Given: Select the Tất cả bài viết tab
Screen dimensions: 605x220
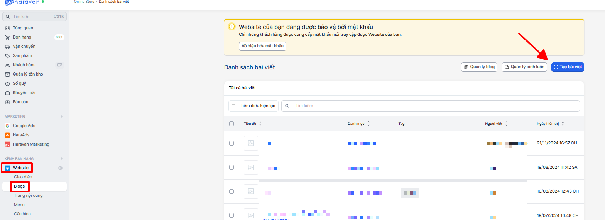Looking at the screenshot, I should (x=242, y=88).
